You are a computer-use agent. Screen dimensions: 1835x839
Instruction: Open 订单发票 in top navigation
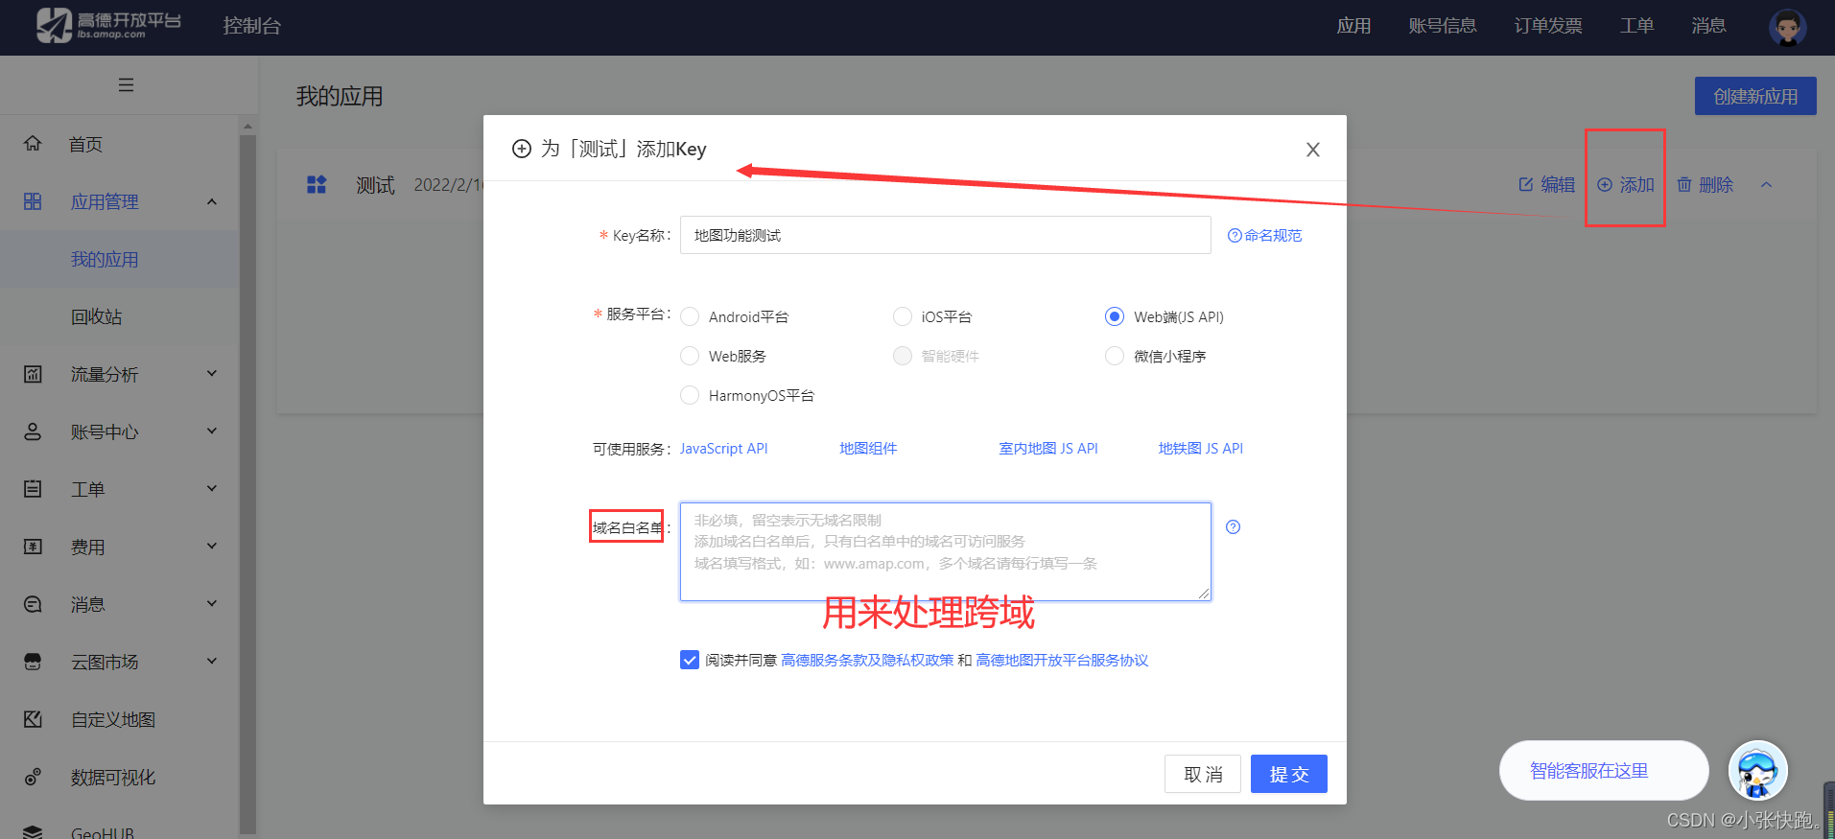pos(1548,26)
